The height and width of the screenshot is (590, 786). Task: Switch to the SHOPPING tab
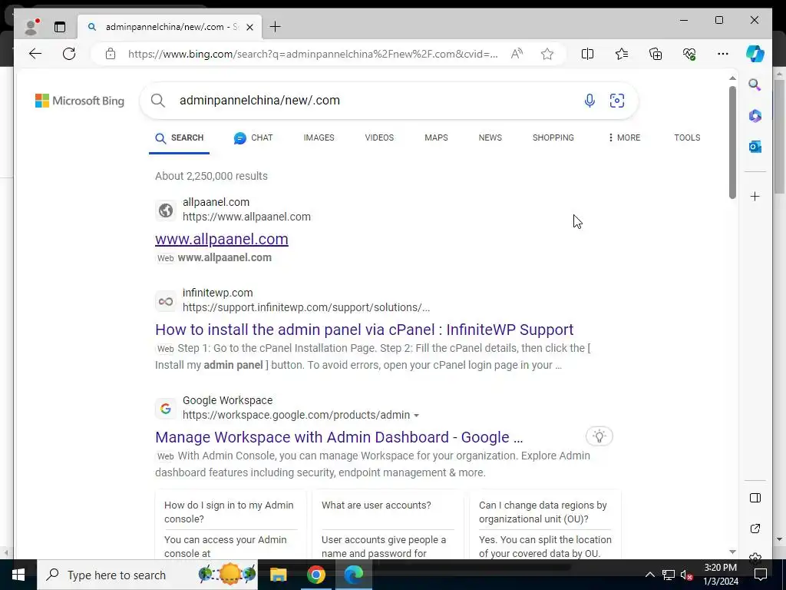[553, 138]
